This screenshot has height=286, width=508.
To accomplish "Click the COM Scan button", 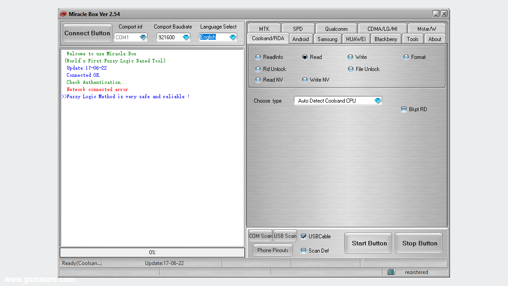I will coord(260,236).
